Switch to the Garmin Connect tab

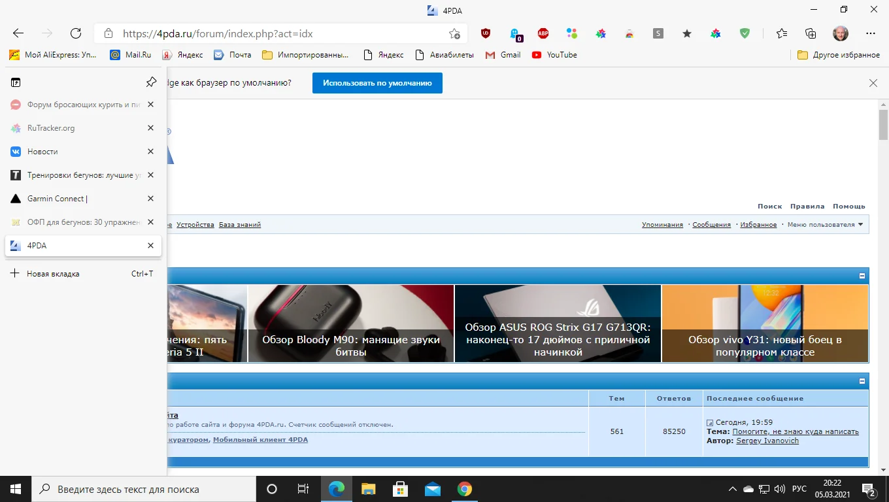pyautogui.click(x=58, y=199)
